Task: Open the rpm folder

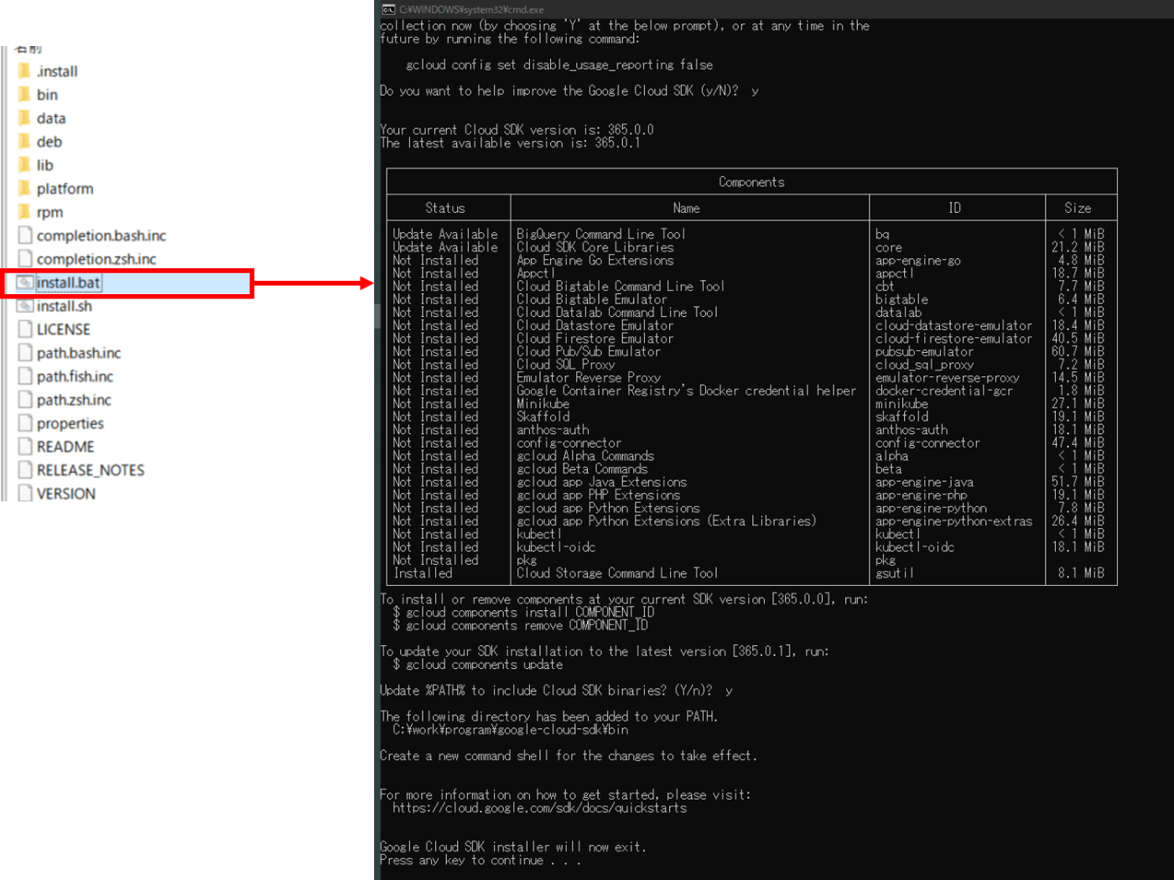Action: coord(49,211)
